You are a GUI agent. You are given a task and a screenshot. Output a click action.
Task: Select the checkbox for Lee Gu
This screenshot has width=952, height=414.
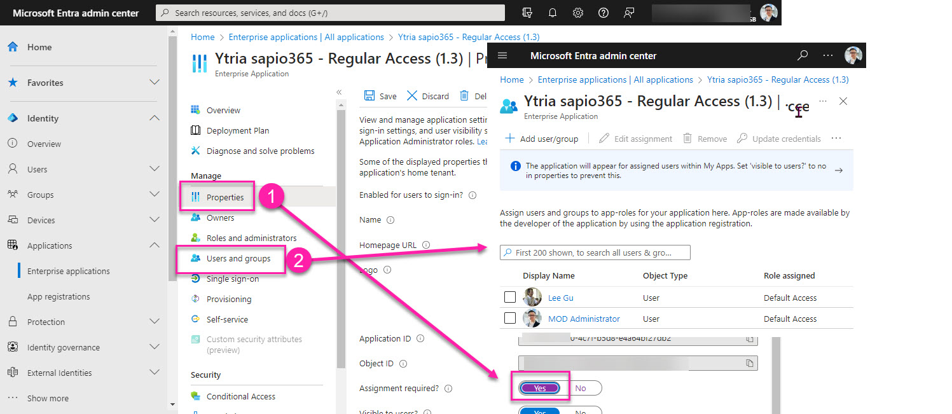[509, 297]
